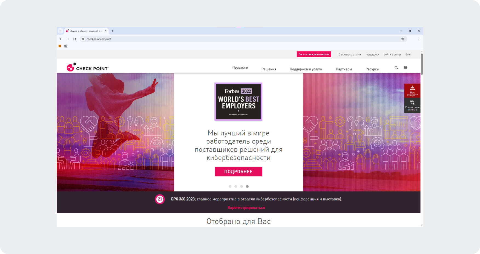Expand the 'Продукты' navigation menu
The height and width of the screenshot is (254, 480).
click(x=240, y=67)
